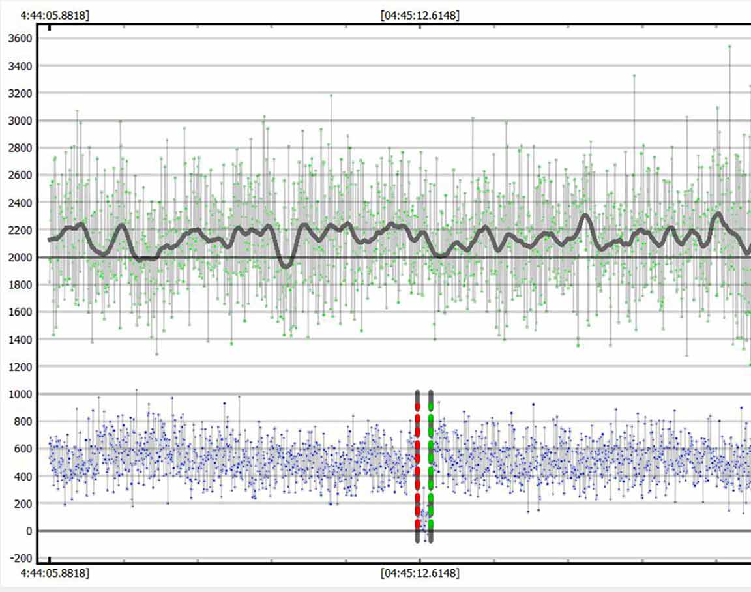The width and height of the screenshot is (751, 592).
Task: Click the red dashed timeline marker
Action: 417,467
